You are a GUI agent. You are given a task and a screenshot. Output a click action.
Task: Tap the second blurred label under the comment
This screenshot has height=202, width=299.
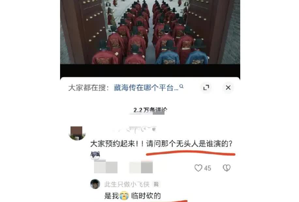tap(141, 167)
